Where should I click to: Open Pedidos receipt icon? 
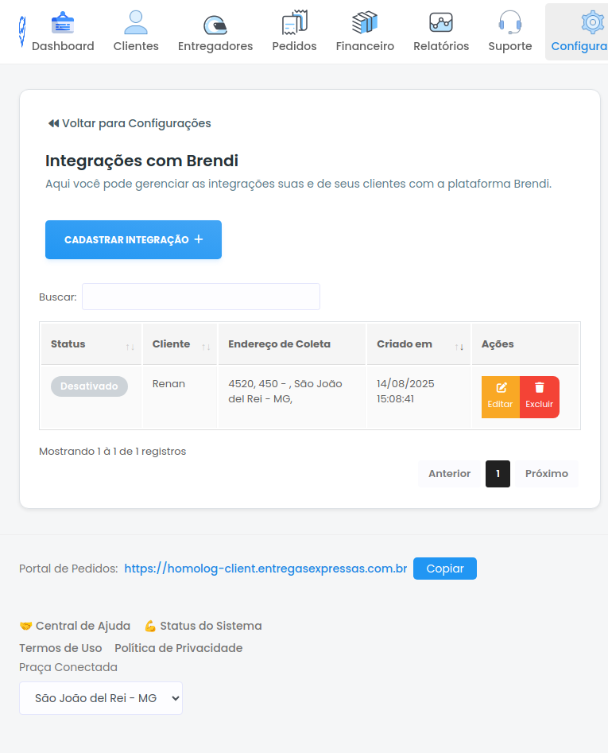tap(294, 23)
